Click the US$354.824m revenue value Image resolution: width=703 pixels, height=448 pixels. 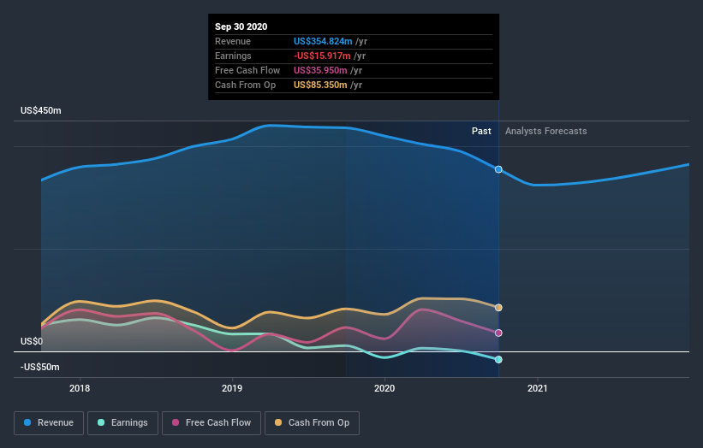pyautogui.click(x=323, y=41)
